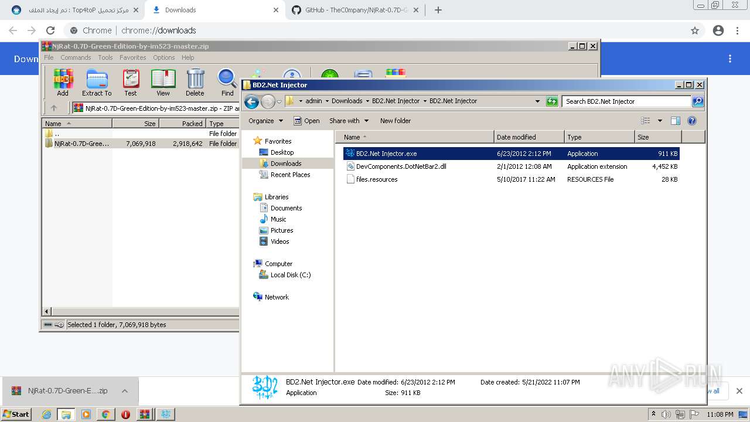Open Local Disk (C:) in navigation pane
This screenshot has height=422, width=750.
tap(290, 275)
